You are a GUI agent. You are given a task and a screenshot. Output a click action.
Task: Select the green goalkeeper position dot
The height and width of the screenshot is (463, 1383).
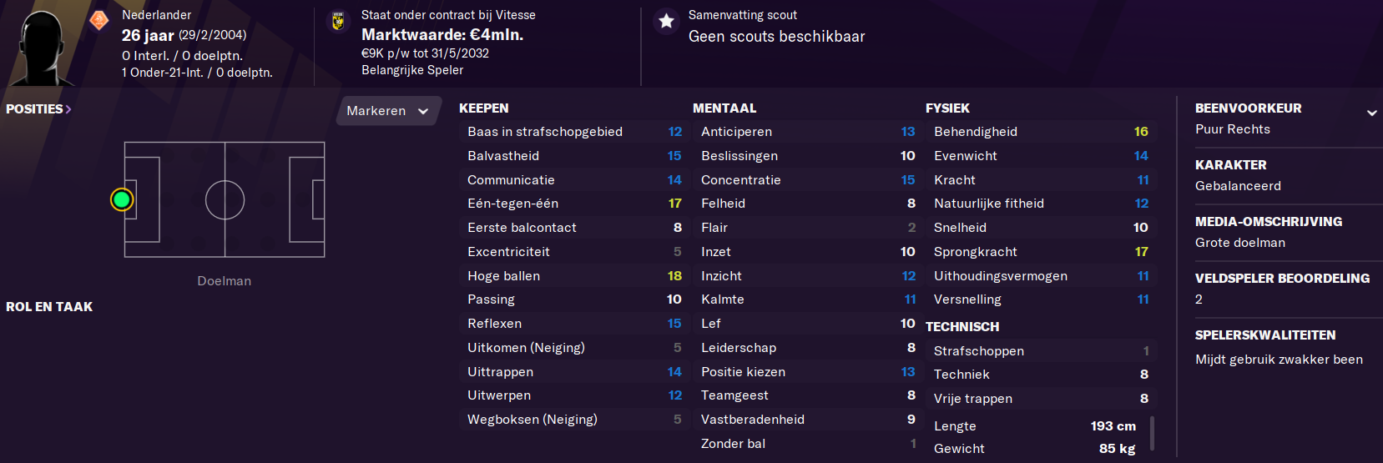point(122,199)
